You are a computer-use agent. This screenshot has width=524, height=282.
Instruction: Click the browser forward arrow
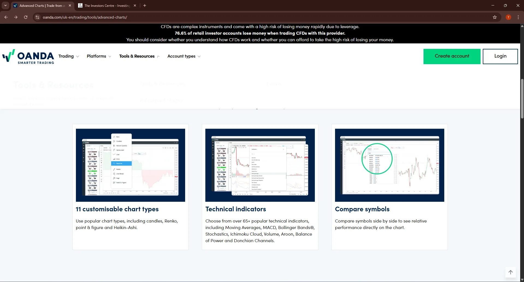click(x=16, y=17)
